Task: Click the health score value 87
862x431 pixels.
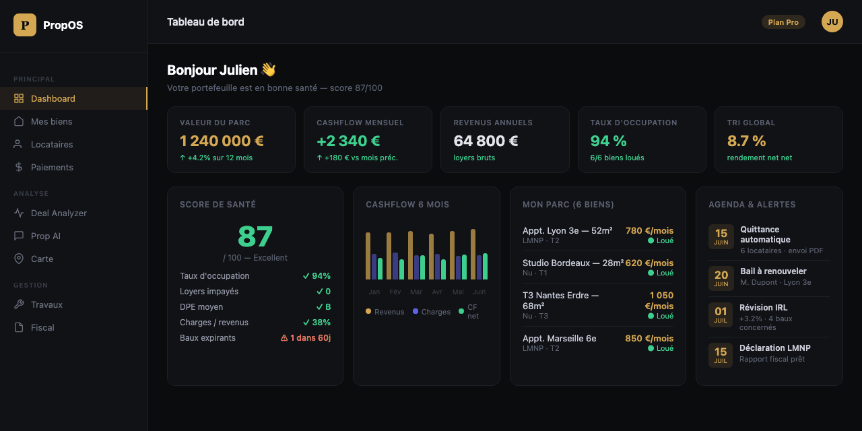Action: (x=255, y=236)
